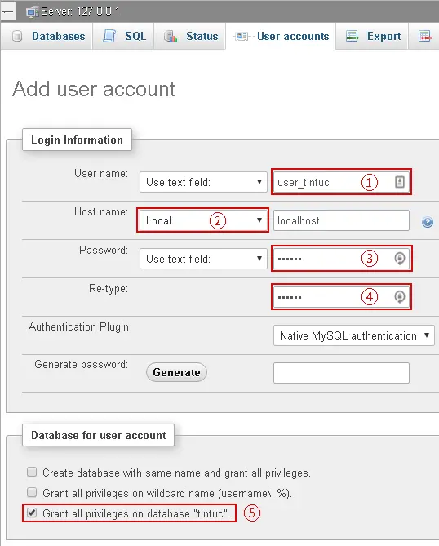Focus the Password input field

341,259
